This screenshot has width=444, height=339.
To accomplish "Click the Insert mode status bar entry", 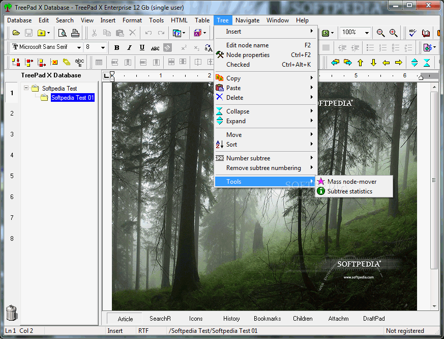I will 115,331.
